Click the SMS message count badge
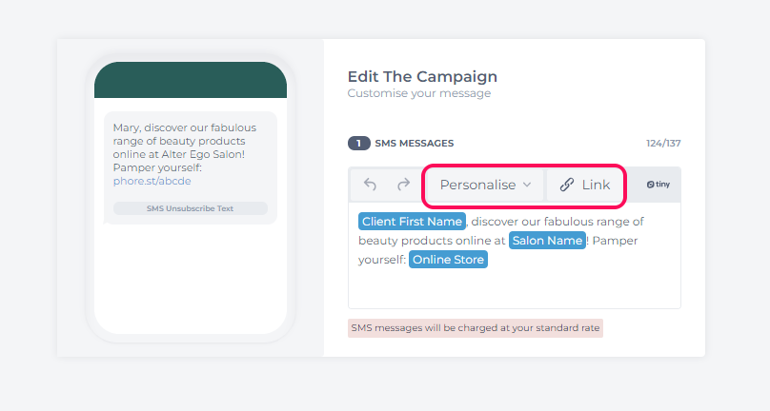The width and height of the screenshot is (770, 411). click(x=359, y=144)
